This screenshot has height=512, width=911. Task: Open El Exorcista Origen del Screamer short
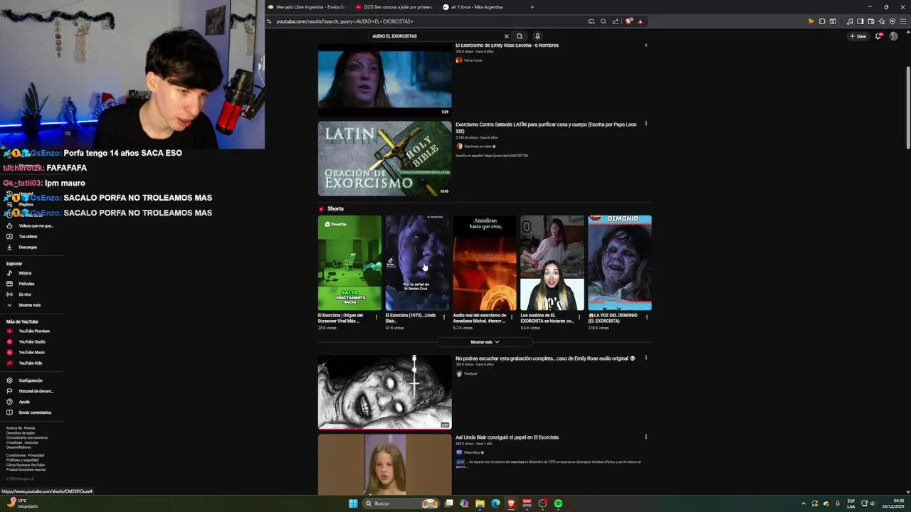pos(349,263)
